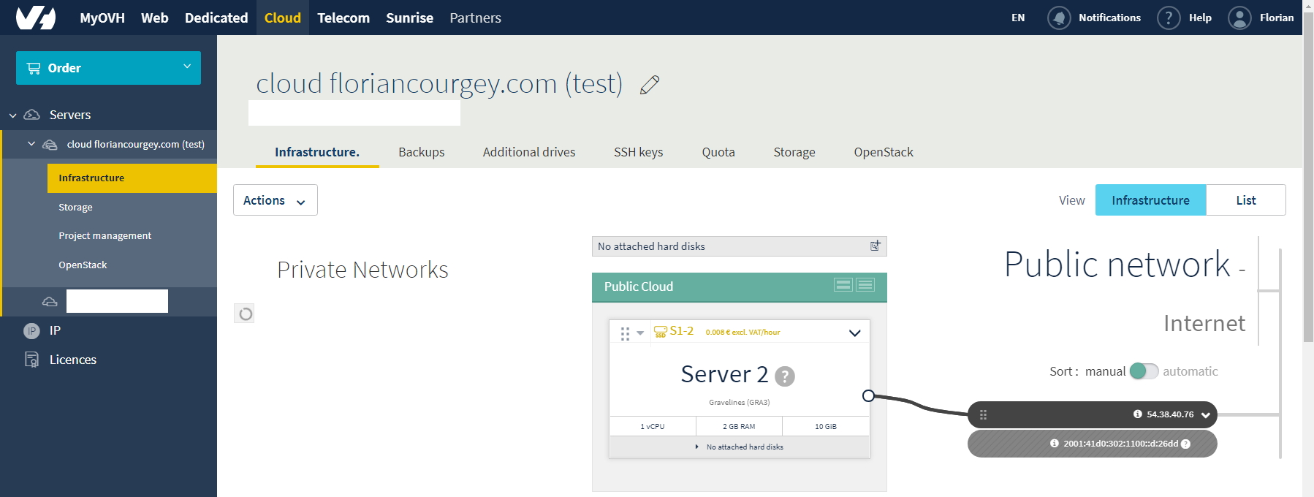Open the SSH keys tab
This screenshot has height=497, width=1314.
(638, 152)
